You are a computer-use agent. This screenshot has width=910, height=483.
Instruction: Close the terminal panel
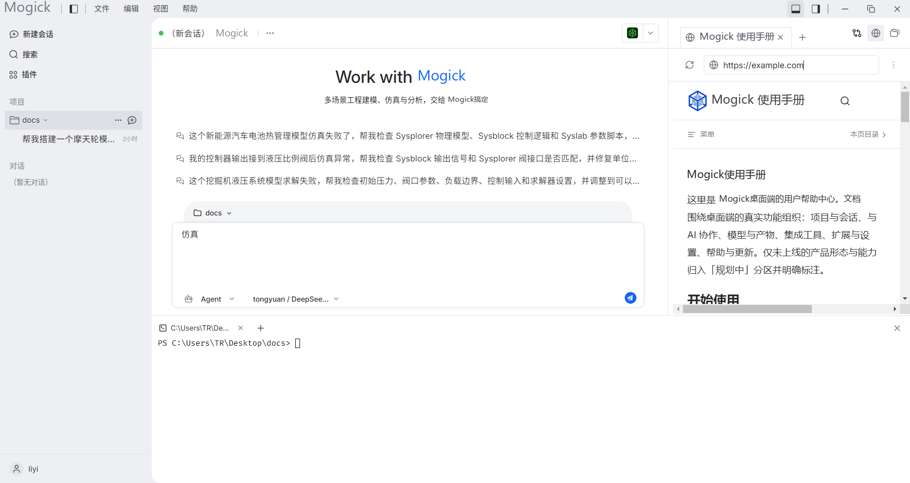(x=897, y=328)
